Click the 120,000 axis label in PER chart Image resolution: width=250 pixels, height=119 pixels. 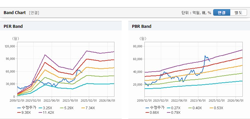[x=10, y=46]
